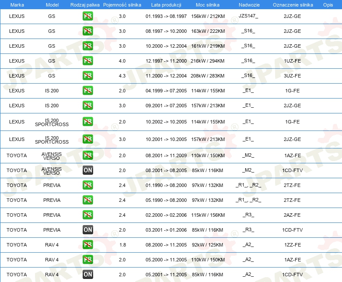Click the Pojemność silnika column header
Viewport: 342px width, 282px height.
click(x=122, y=5)
